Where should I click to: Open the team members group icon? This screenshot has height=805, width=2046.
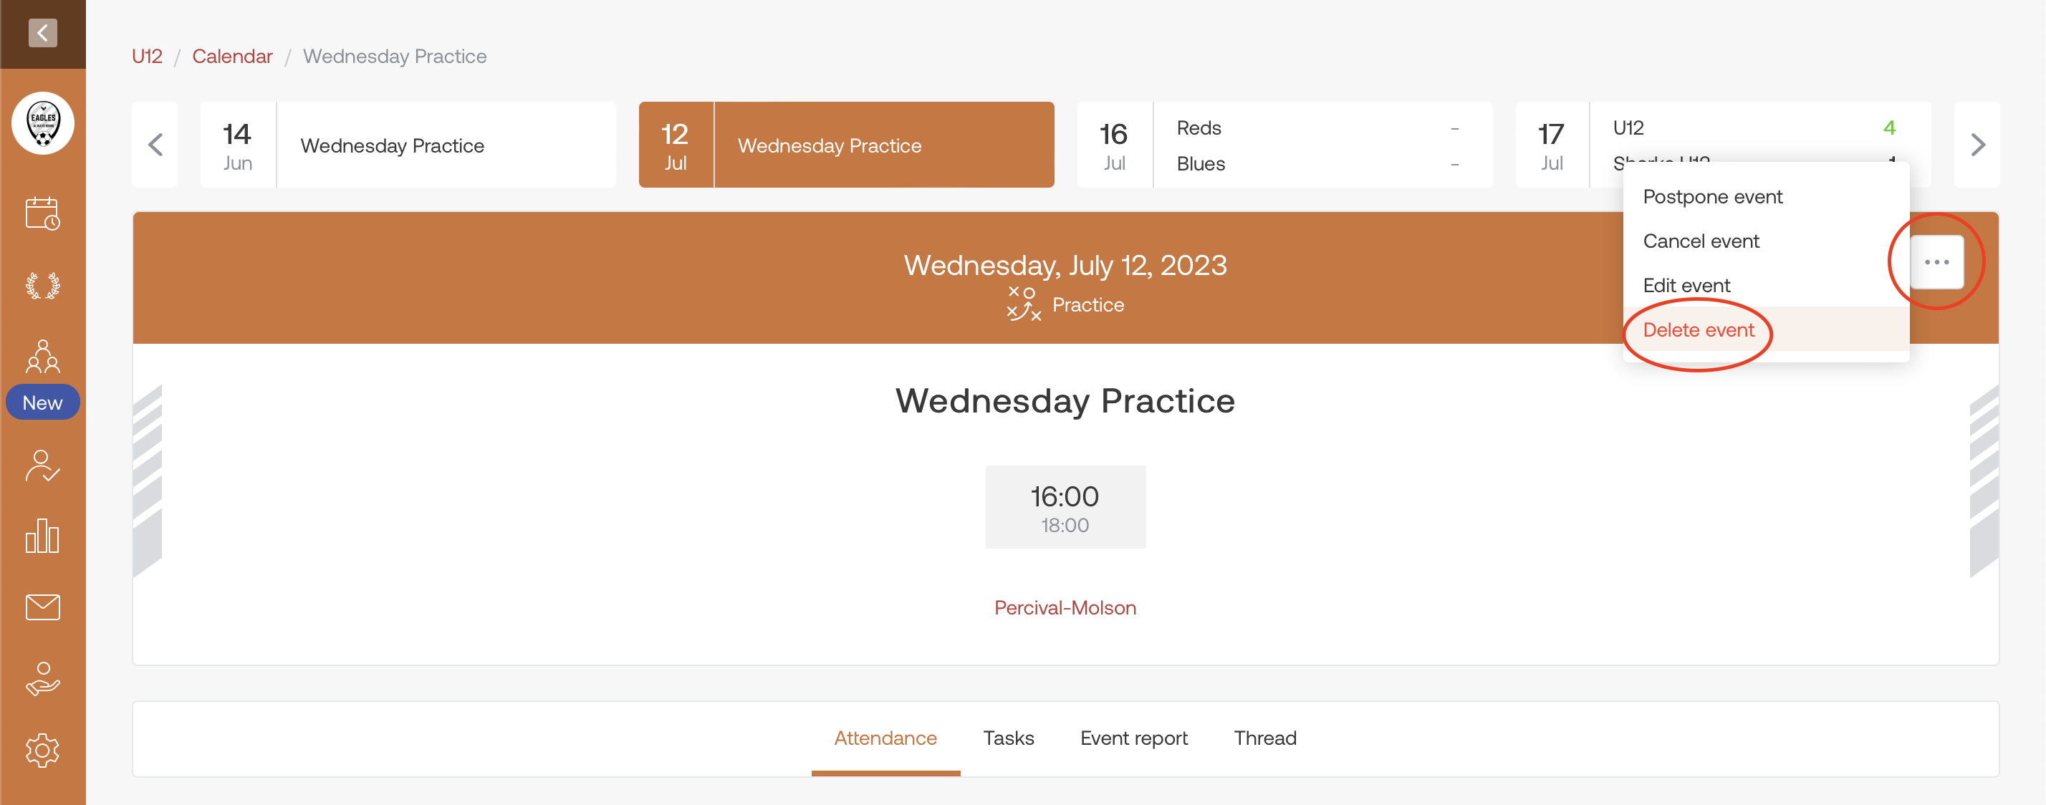(43, 357)
